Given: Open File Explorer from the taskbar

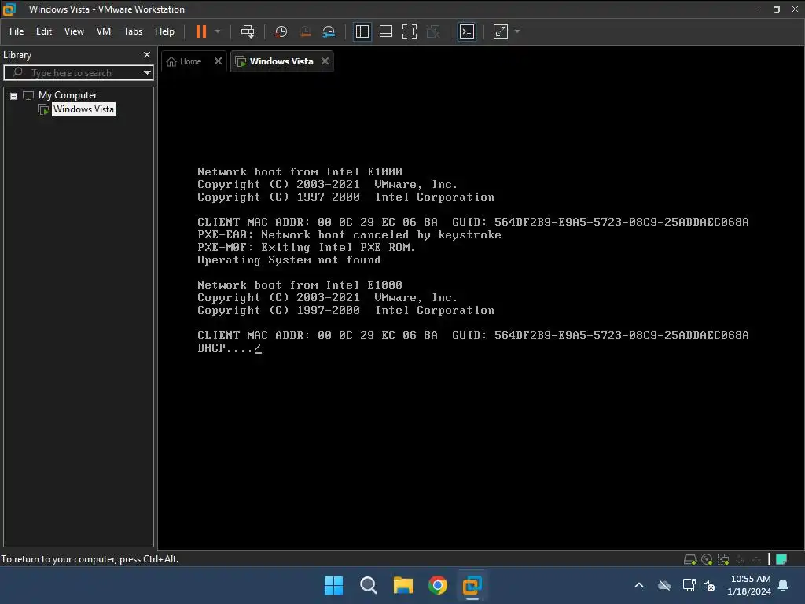Looking at the screenshot, I should (403, 585).
